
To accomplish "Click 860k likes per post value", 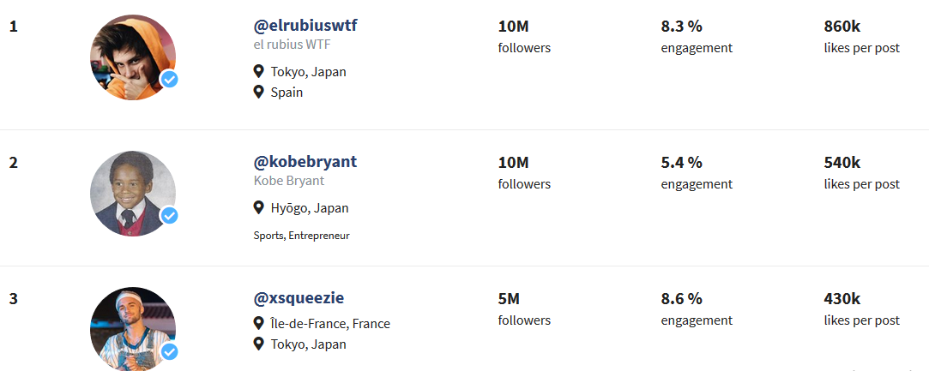I will point(842,27).
